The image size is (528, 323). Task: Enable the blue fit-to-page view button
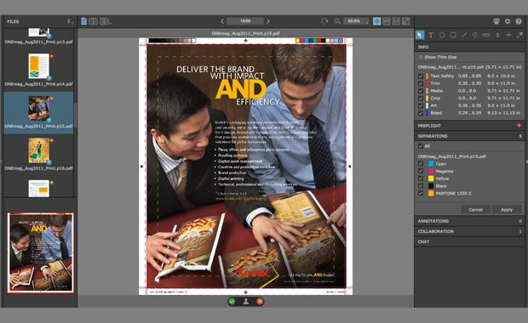pyautogui.click(x=376, y=21)
